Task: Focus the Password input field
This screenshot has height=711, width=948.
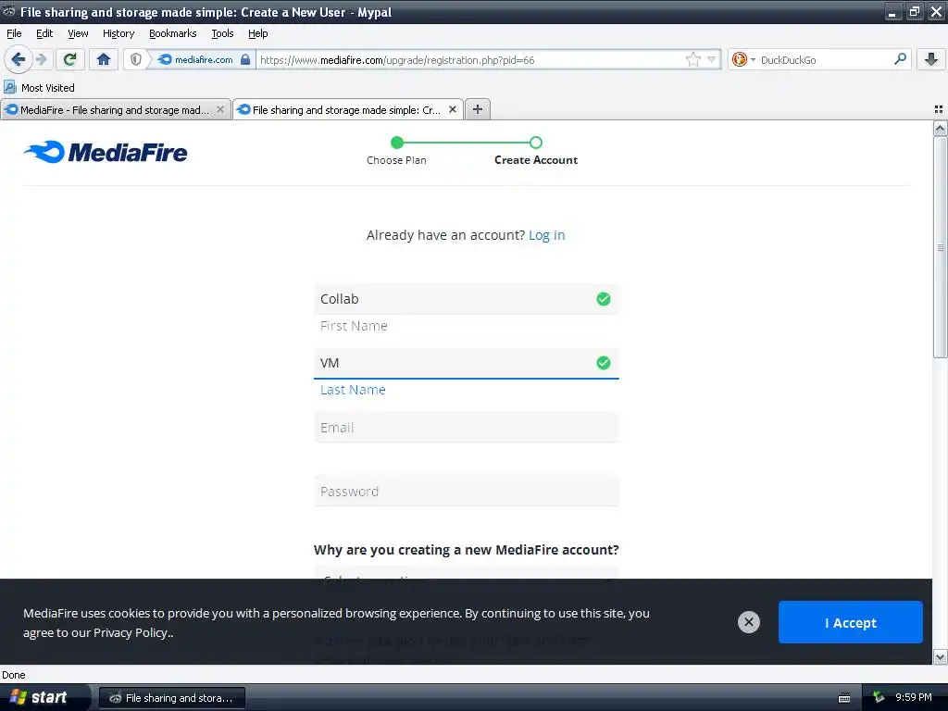Action: pyautogui.click(x=467, y=491)
